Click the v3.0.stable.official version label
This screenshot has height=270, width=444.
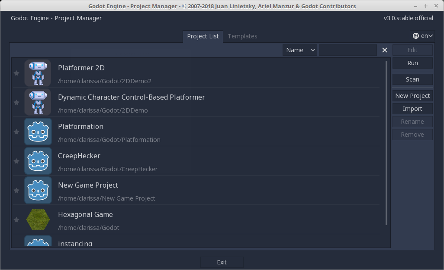coord(409,19)
